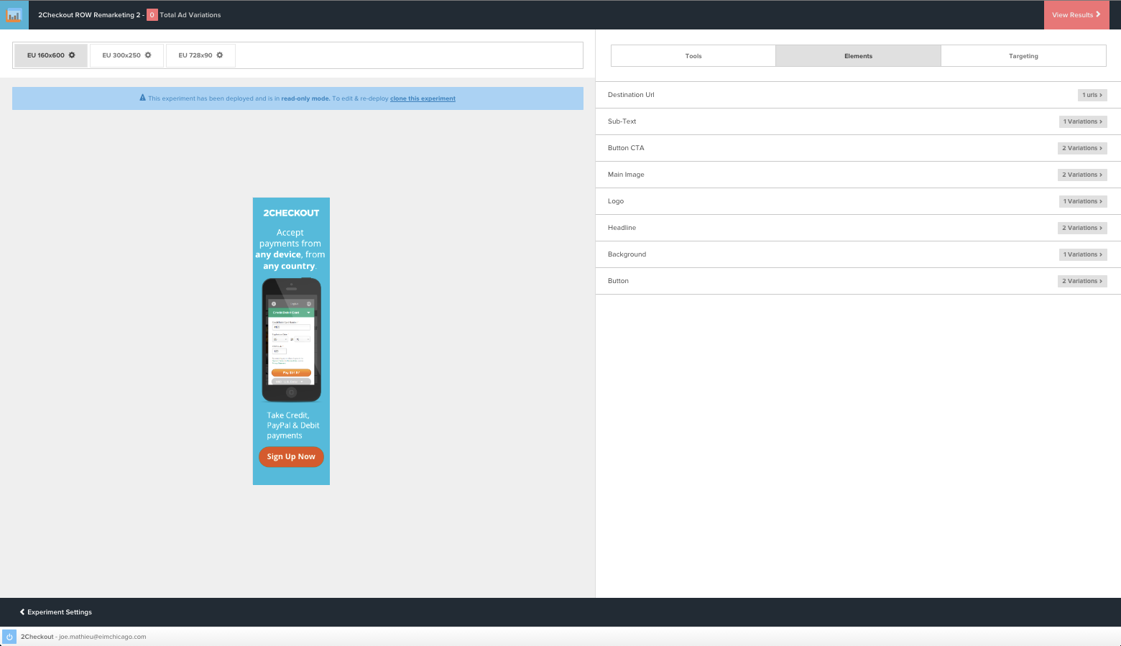Switch to the Elements tab
The image size is (1121, 646).
click(x=858, y=56)
